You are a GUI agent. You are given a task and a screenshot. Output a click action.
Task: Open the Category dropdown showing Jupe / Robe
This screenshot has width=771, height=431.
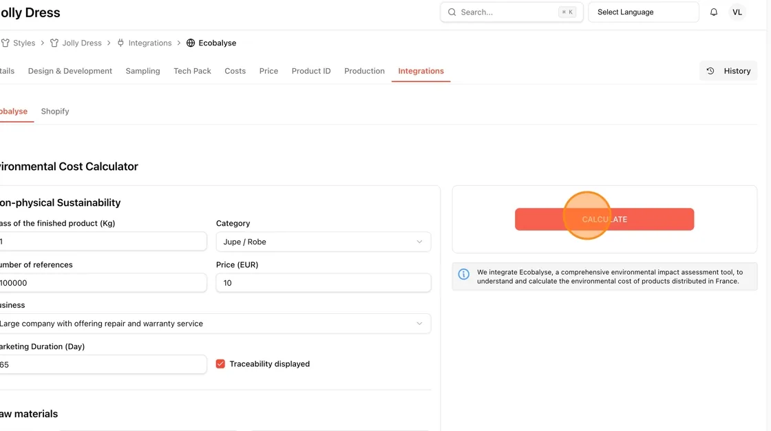pos(323,242)
